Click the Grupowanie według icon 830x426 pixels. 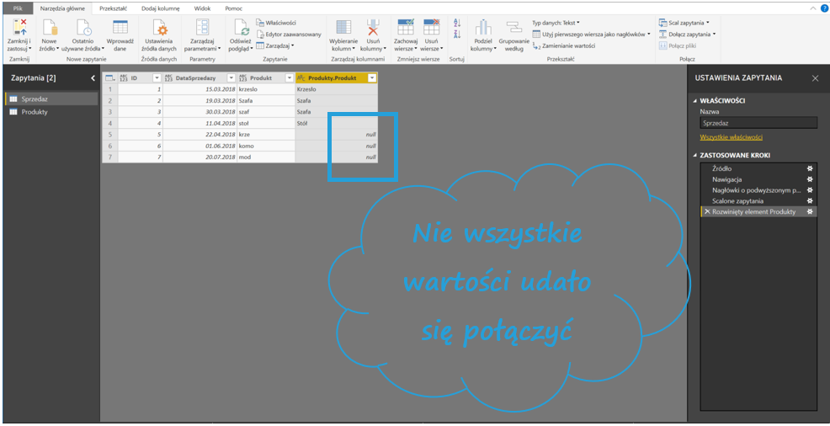click(x=513, y=28)
